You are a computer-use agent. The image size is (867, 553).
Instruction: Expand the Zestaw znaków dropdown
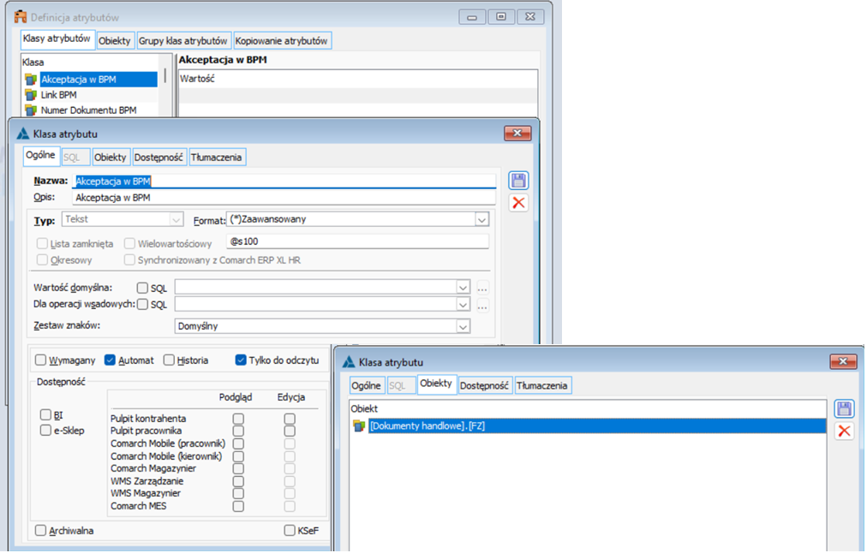tap(463, 326)
